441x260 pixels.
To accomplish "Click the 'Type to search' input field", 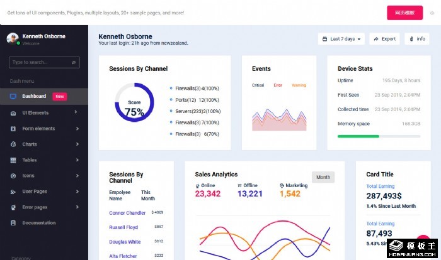I will click(x=40, y=62).
